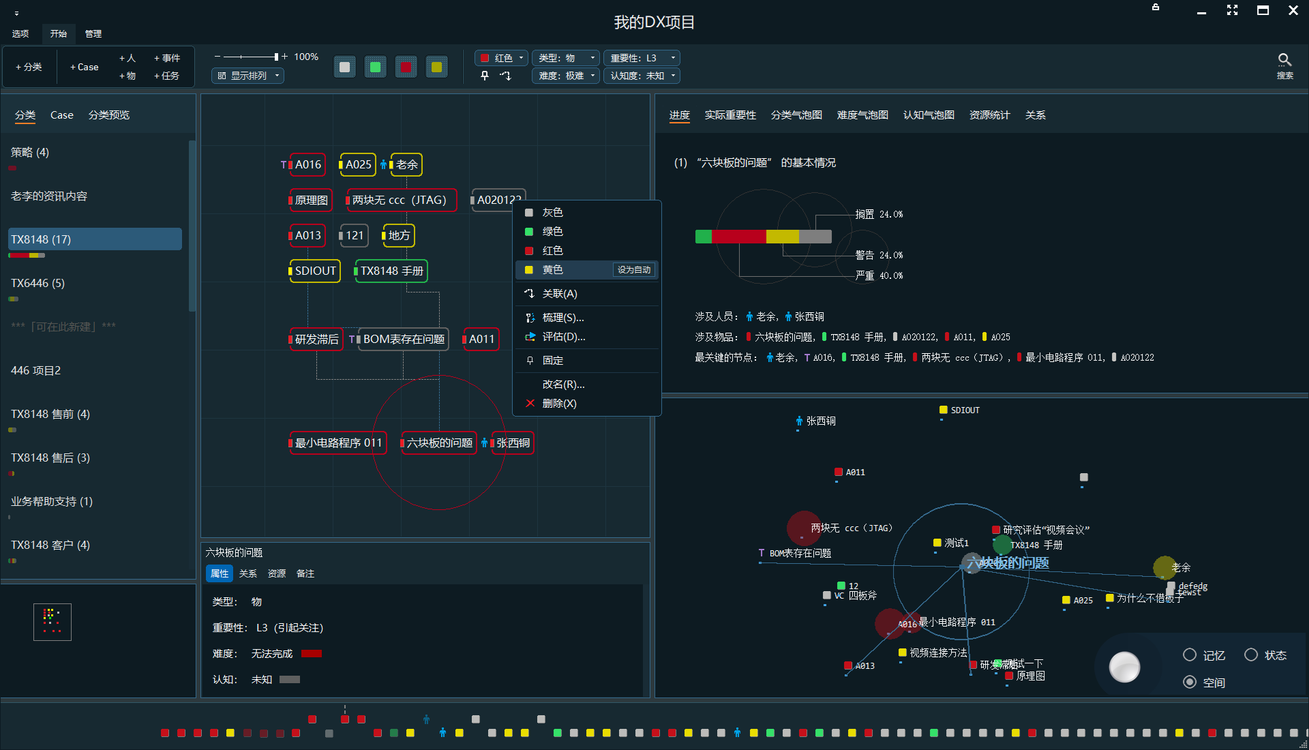Click the zoom in plus icon
The width and height of the screenshot is (1309, 750).
point(284,57)
